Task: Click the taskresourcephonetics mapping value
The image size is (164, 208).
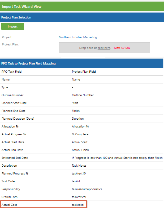Action: [87, 189]
